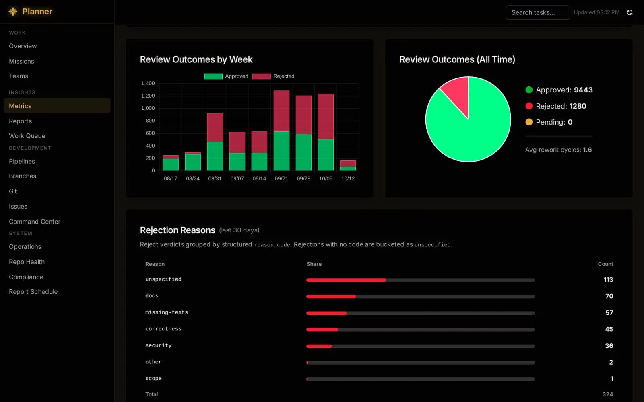Go to Branches page

23,176
